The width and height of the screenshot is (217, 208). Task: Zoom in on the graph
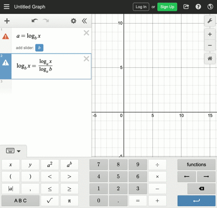pyautogui.click(x=210, y=34)
